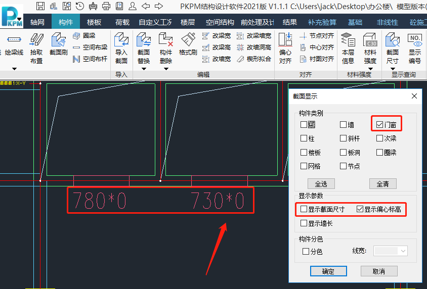Open the PKPM logo menu

pos(12,16)
